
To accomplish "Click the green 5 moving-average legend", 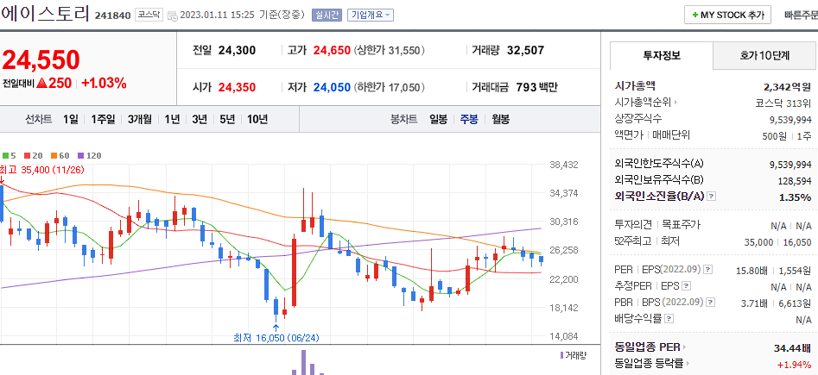I will tap(10, 155).
